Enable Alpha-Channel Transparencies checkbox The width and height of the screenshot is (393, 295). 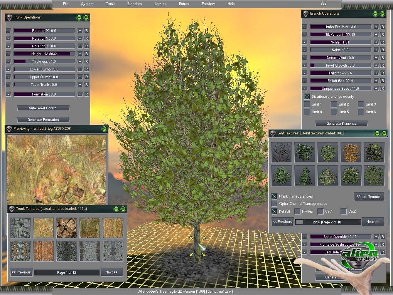pyautogui.click(x=274, y=204)
